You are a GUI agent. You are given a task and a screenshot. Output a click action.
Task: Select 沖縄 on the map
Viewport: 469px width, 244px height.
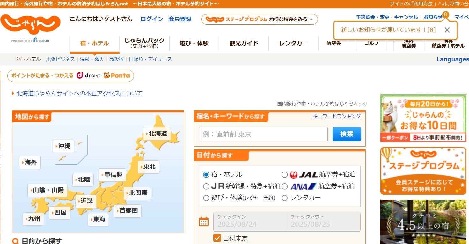(x=63, y=146)
